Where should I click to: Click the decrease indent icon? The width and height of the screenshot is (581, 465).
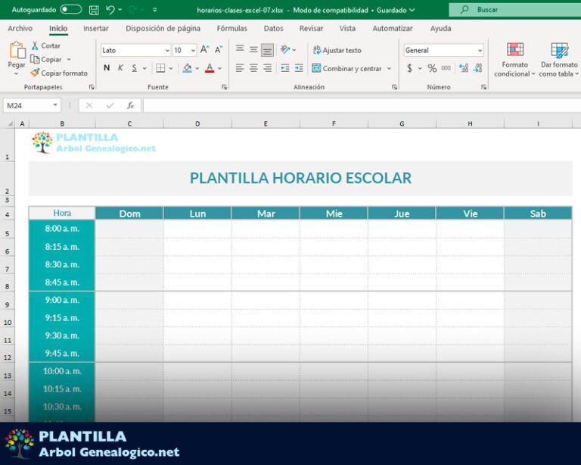(285, 68)
